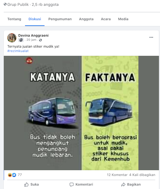Image resolution: width=160 pixels, height=189 pixels.
Task: Go to the Anggota tab
Action: click(x=86, y=19)
